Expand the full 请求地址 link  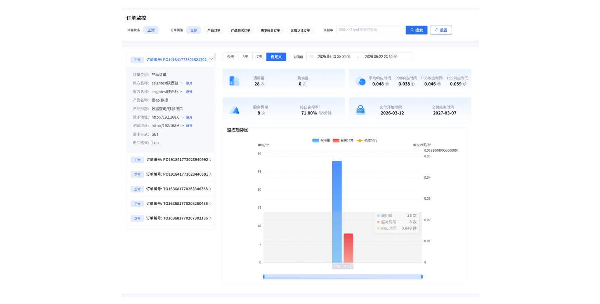189,117
